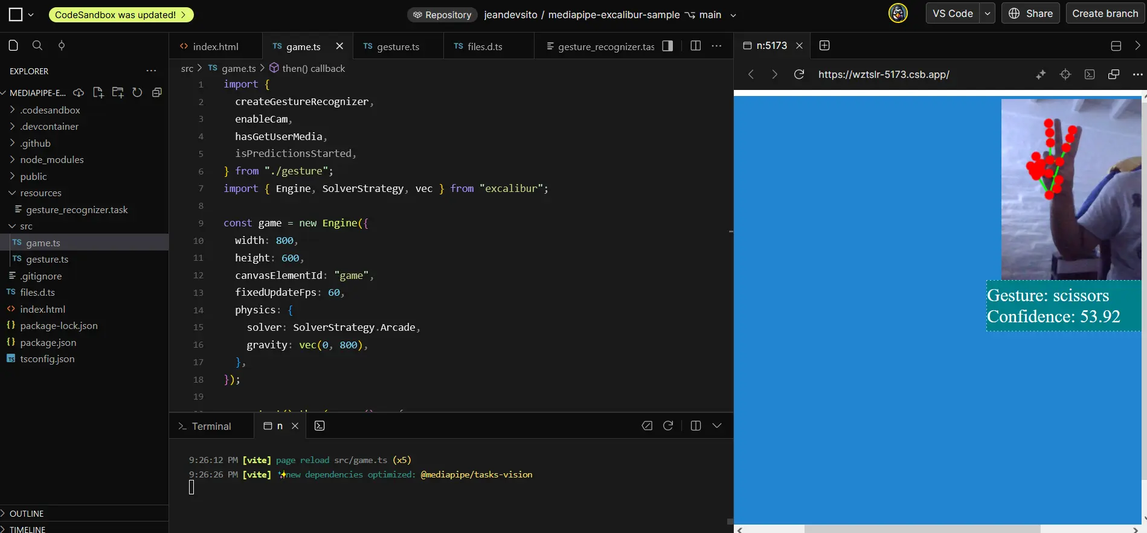
Task: Open the search icon in sidebar
Action: 37,45
